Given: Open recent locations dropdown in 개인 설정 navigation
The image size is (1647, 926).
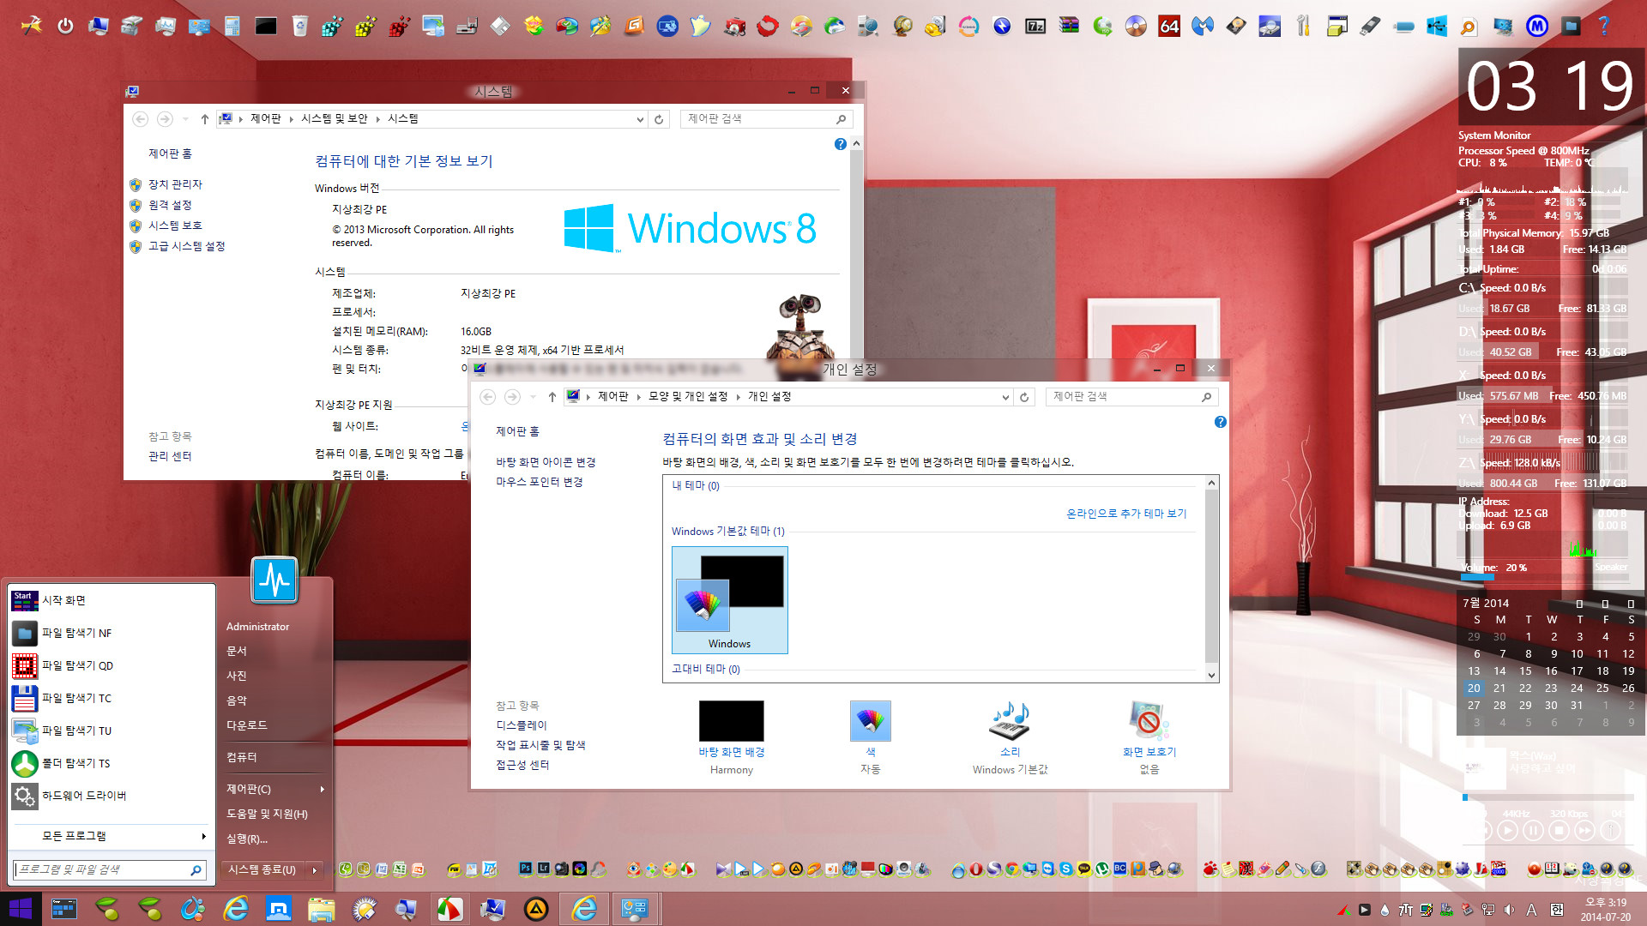Looking at the screenshot, I should (533, 397).
